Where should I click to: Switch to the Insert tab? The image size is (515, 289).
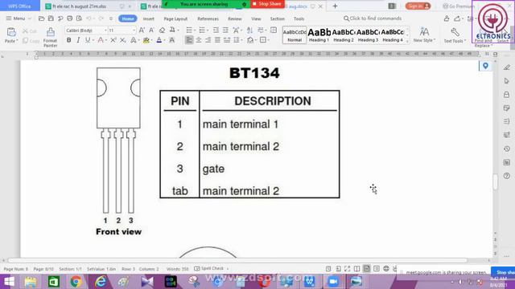[x=148, y=18]
